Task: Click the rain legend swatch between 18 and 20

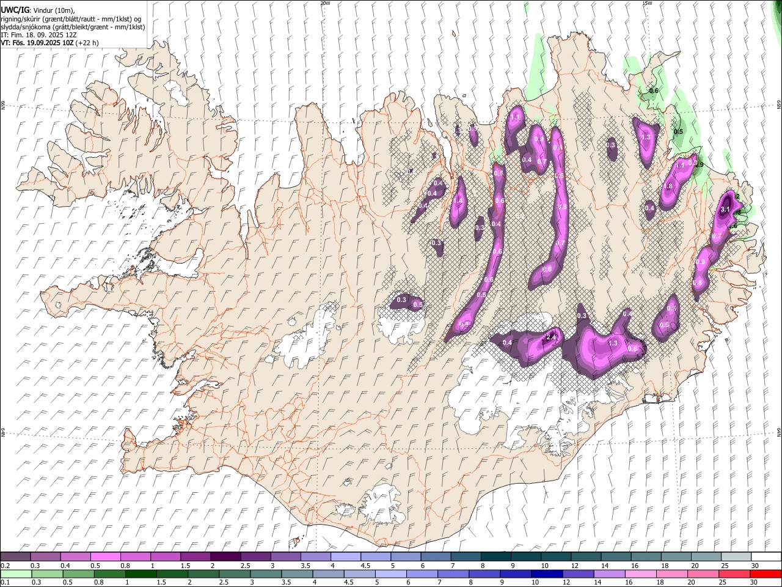Action: click(x=671, y=574)
